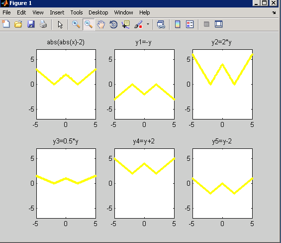The image size is (281, 243).
Task: Dock the figure using the corner arrow
Action: click(274, 12)
